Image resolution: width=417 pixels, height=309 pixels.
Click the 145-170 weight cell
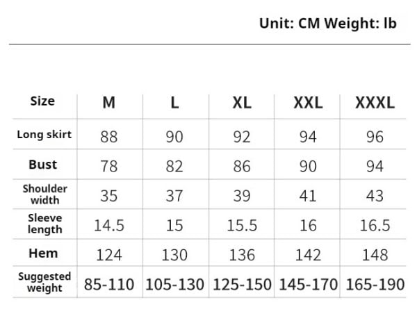coord(308,284)
